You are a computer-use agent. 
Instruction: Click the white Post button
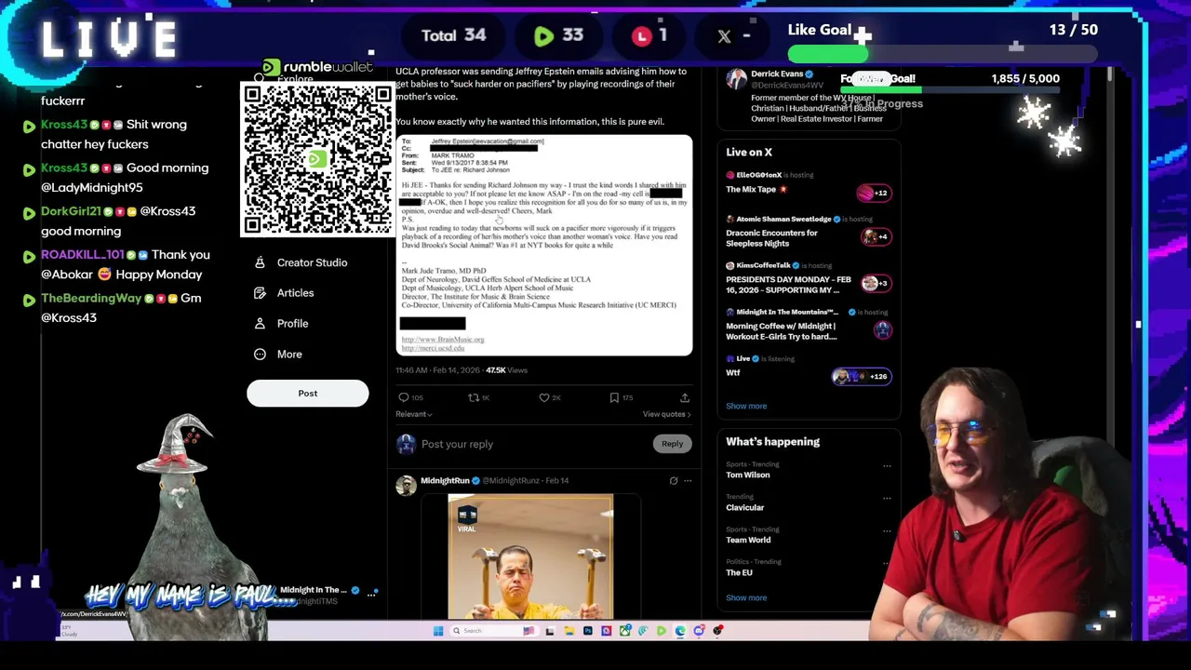[307, 394]
